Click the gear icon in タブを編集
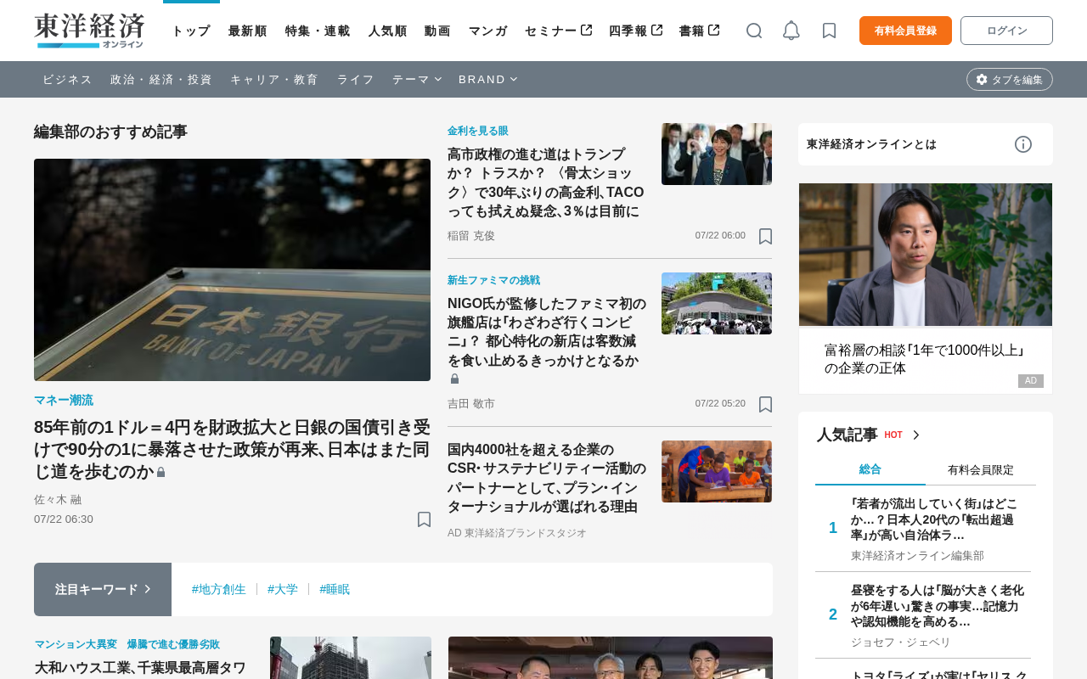This screenshot has height=679, width=1087. click(x=982, y=79)
